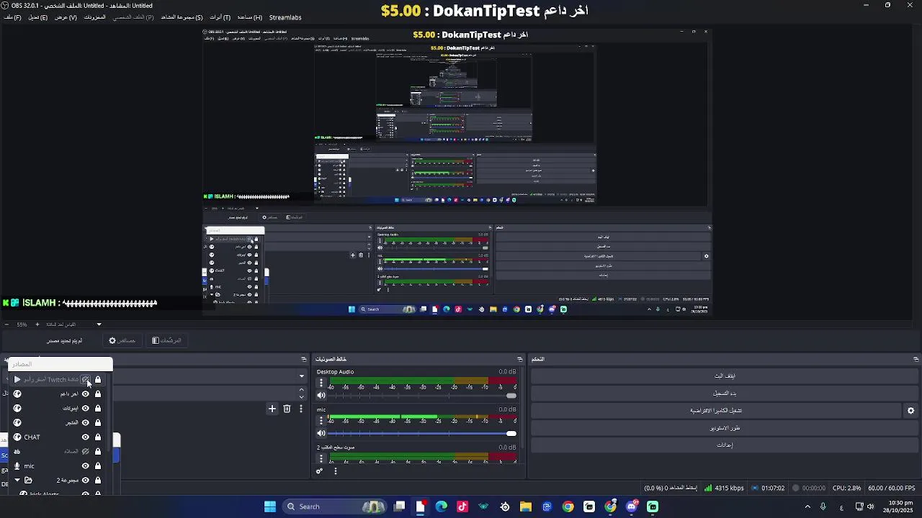Image resolution: width=922 pixels, height=518 pixels.
Task: Click the down chevron in the dock
Action: (x=301, y=397)
